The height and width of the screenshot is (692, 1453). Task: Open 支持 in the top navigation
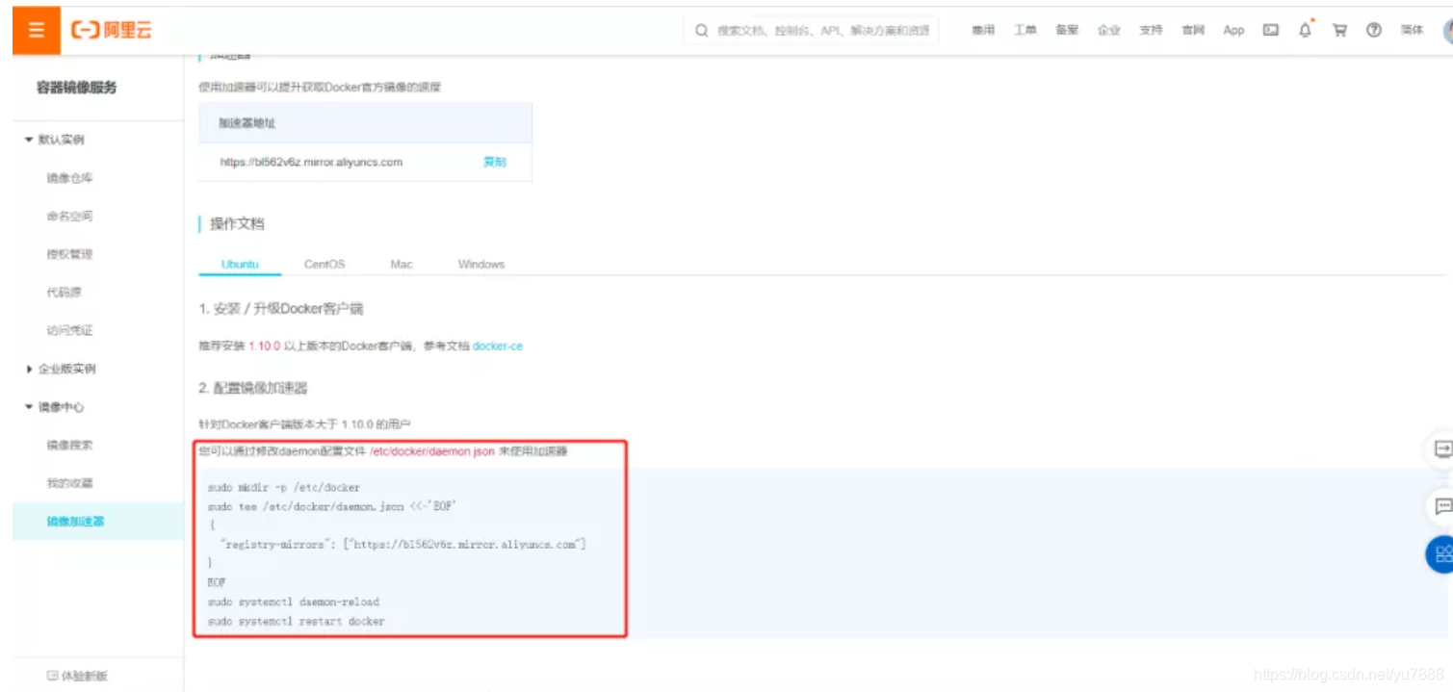click(1151, 31)
